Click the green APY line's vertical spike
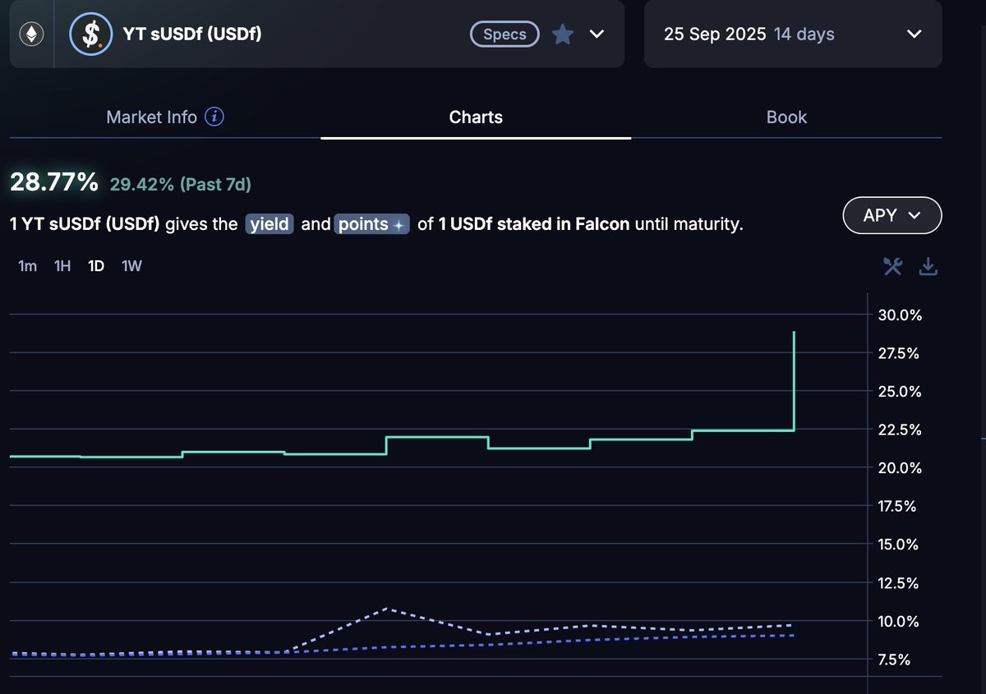Viewport: 986px width, 694px height. click(x=794, y=380)
